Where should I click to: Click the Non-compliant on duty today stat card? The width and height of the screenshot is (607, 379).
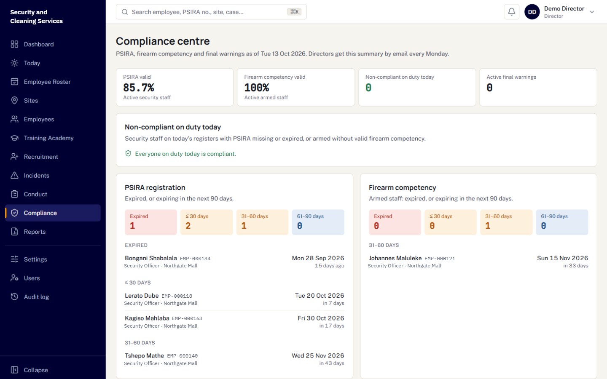click(417, 87)
